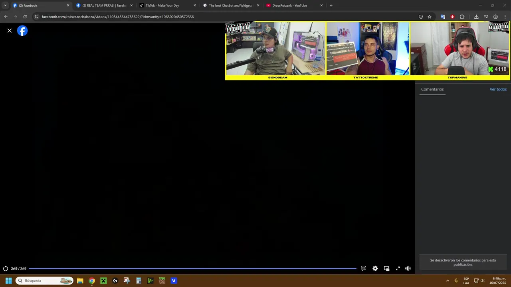
Task: Select the Comentarios tab
Action: point(432,89)
